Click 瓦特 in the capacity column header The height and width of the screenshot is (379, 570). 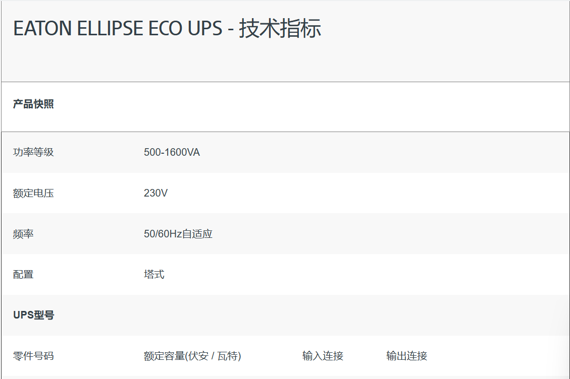(228, 356)
